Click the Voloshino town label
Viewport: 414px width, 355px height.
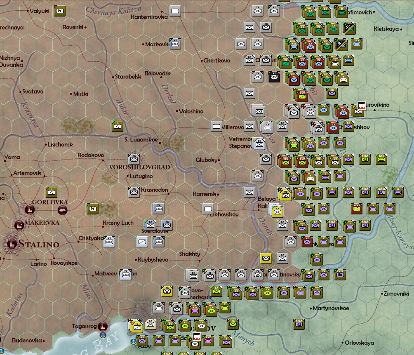(191, 111)
